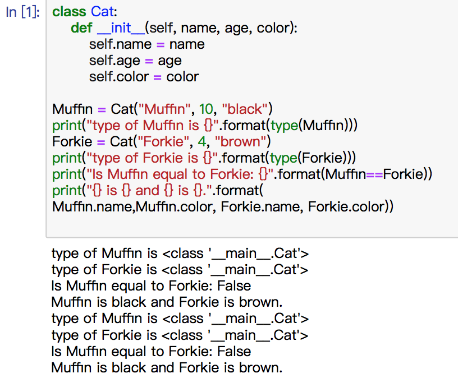Place cursor on class Cat line
Image resolution: width=458 pixels, height=378 pixels.
(85, 12)
